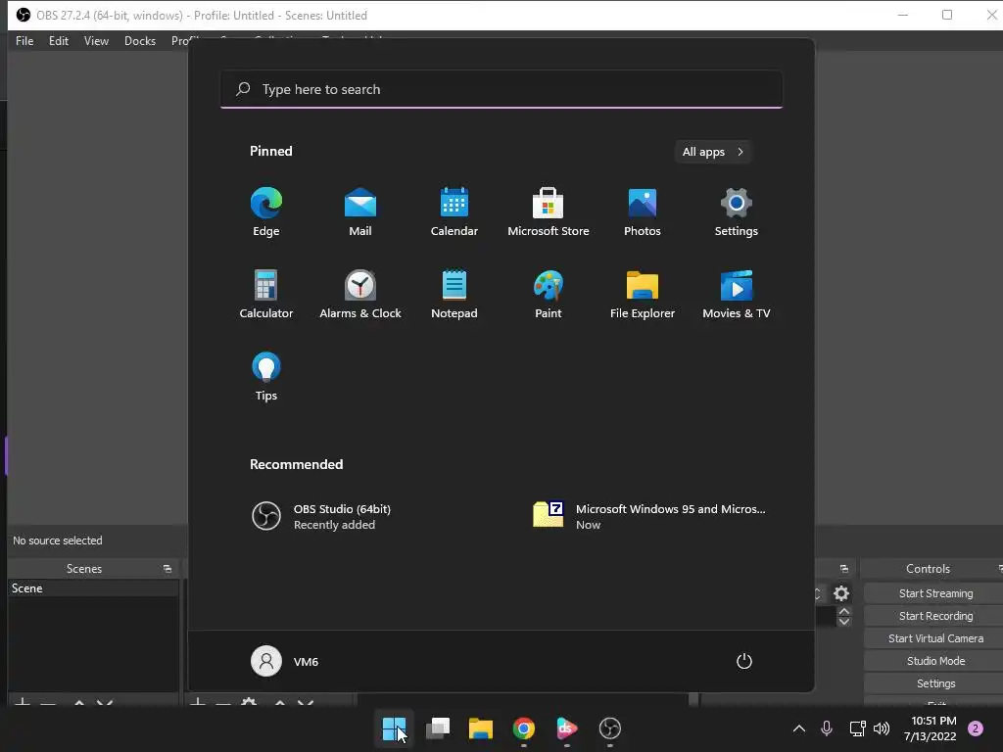This screenshot has width=1003, height=752.
Task: Show All apps list
Action: pyautogui.click(x=713, y=152)
